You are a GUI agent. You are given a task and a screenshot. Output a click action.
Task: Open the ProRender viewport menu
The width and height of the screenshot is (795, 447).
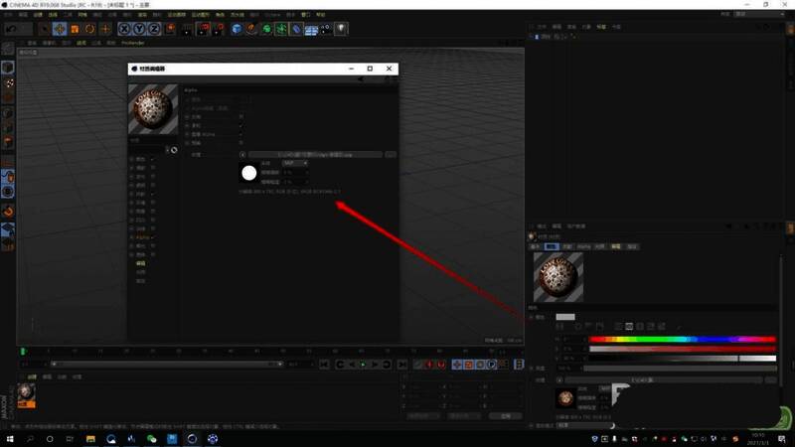pyautogui.click(x=133, y=43)
